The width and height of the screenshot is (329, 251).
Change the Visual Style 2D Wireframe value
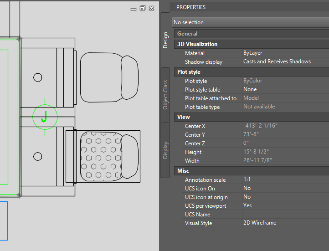pos(286,223)
